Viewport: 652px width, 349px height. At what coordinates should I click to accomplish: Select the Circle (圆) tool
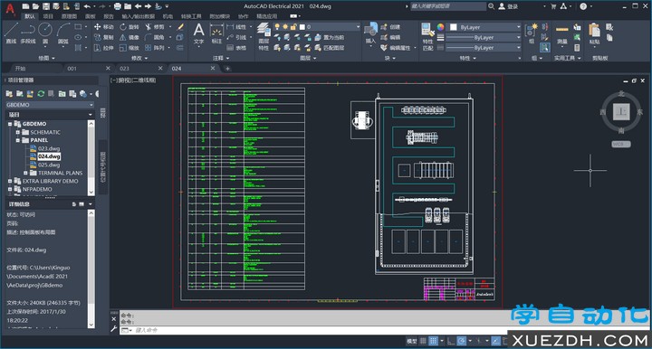[x=45, y=33]
